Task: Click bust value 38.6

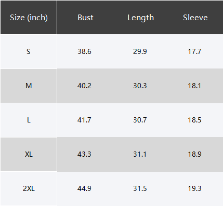Action: coord(84,51)
